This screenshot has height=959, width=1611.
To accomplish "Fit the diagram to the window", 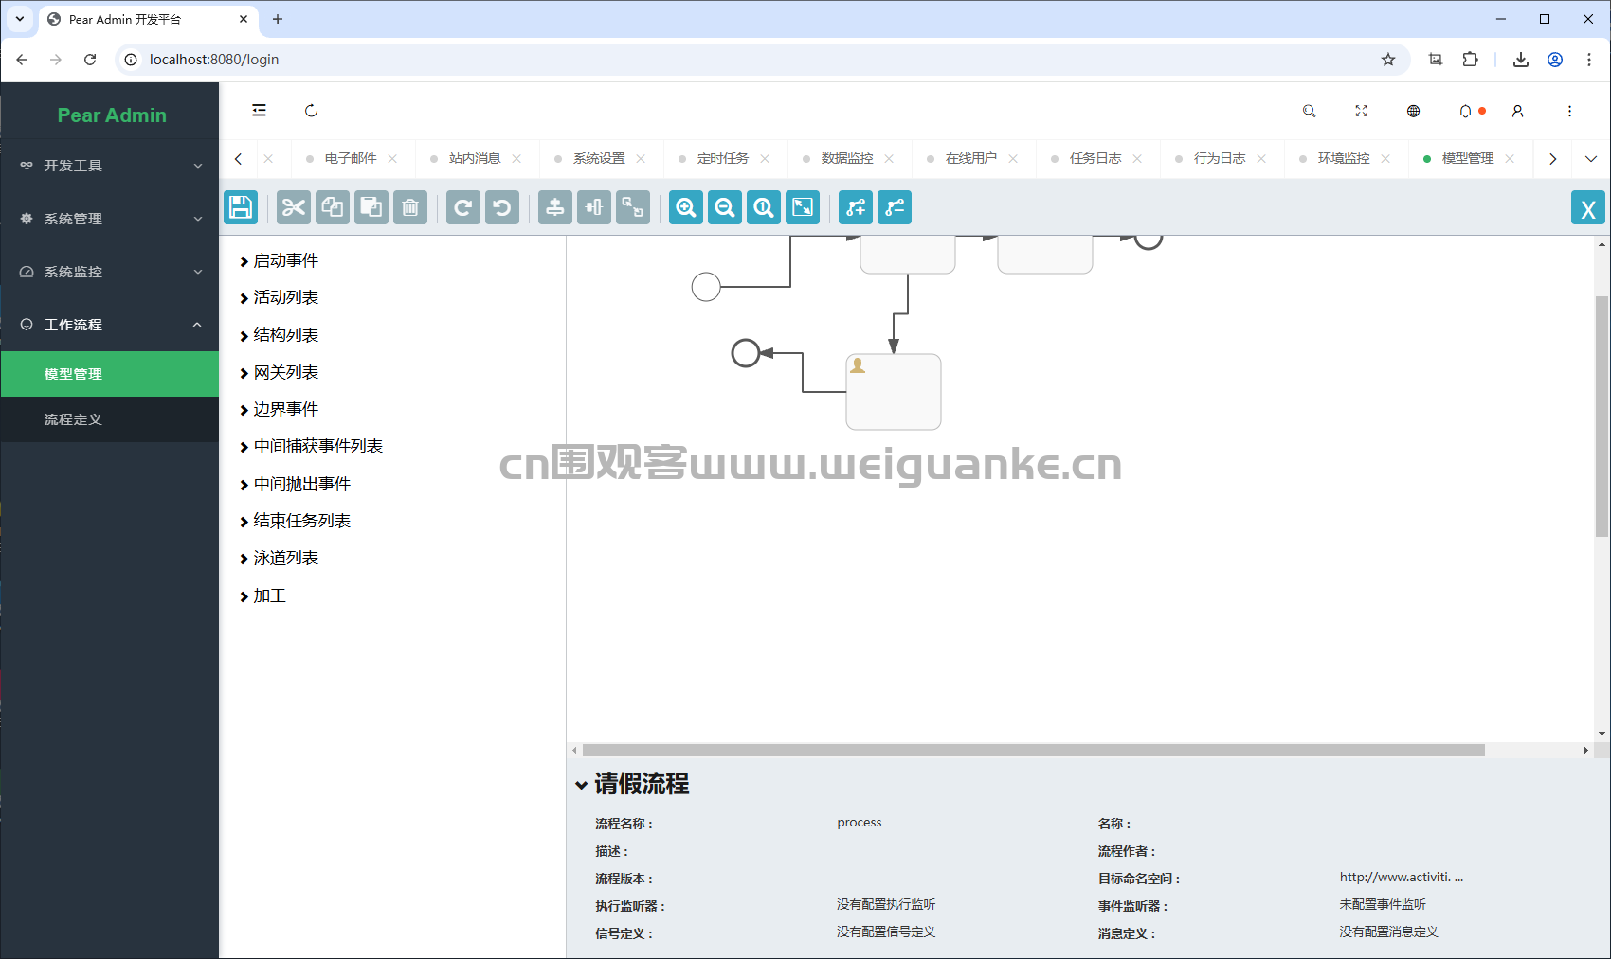I will [x=803, y=207].
